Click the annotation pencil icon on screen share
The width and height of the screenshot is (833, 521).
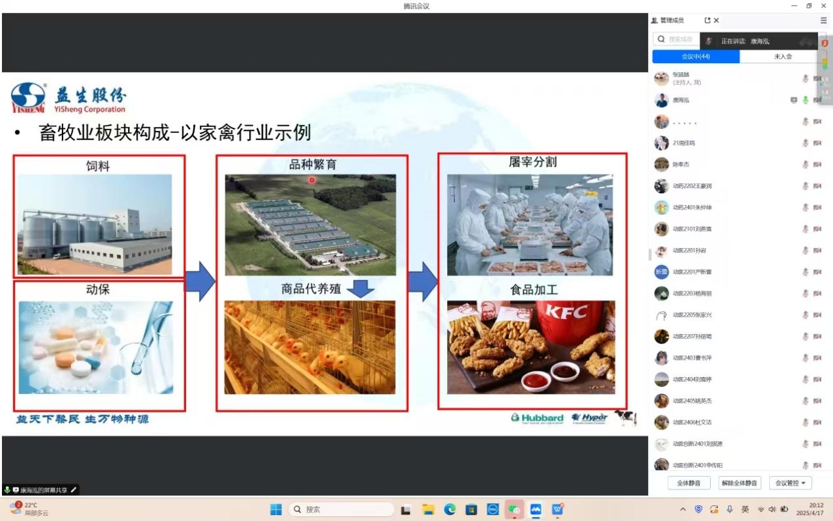pos(74,490)
